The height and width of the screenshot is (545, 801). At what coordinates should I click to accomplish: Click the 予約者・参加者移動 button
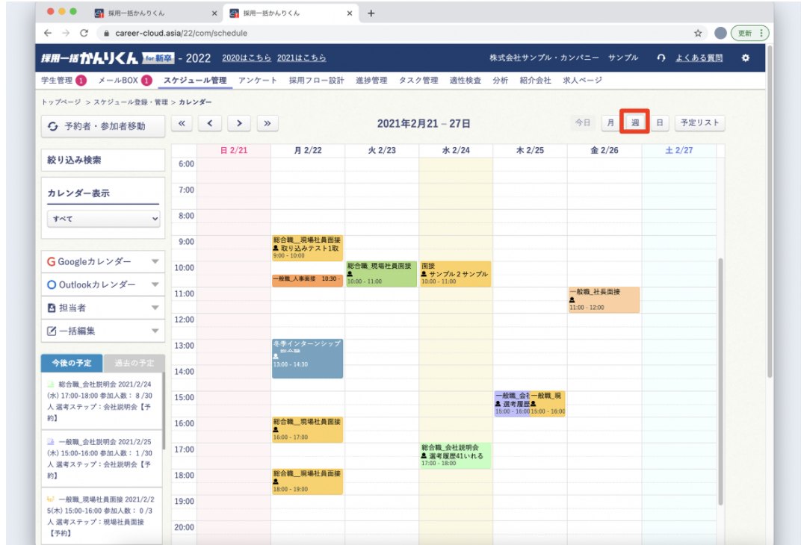(103, 126)
